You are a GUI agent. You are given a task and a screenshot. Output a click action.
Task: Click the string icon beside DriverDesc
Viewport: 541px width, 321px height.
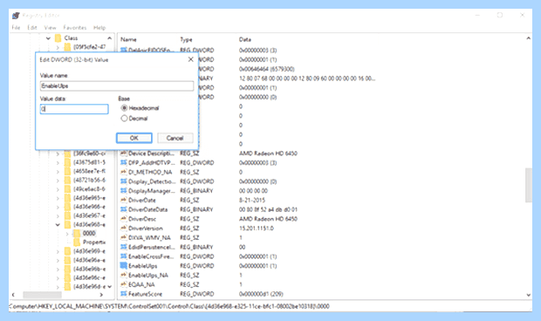pyautogui.click(x=124, y=219)
